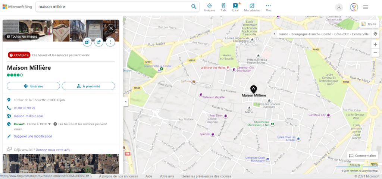Click À propos de nos annonces

[119, 176]
